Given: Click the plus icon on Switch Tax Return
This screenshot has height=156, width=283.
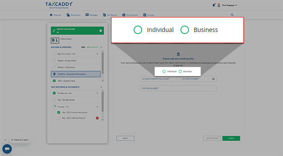Looking at the screenshot, I should click(x=100, y=31).
